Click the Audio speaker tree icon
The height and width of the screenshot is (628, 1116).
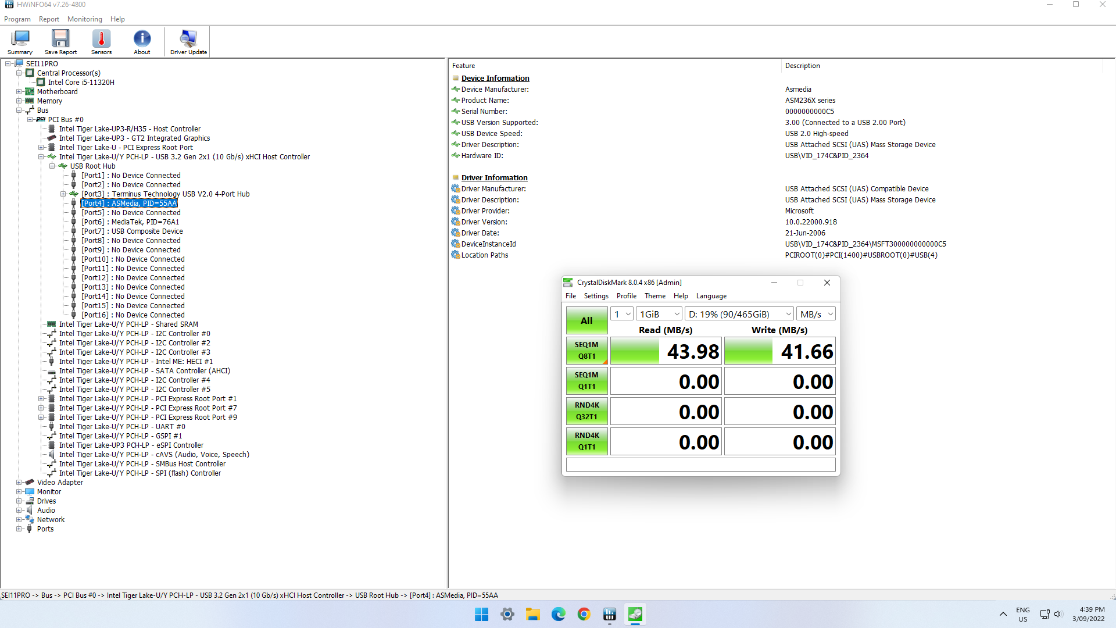(30, 511)
